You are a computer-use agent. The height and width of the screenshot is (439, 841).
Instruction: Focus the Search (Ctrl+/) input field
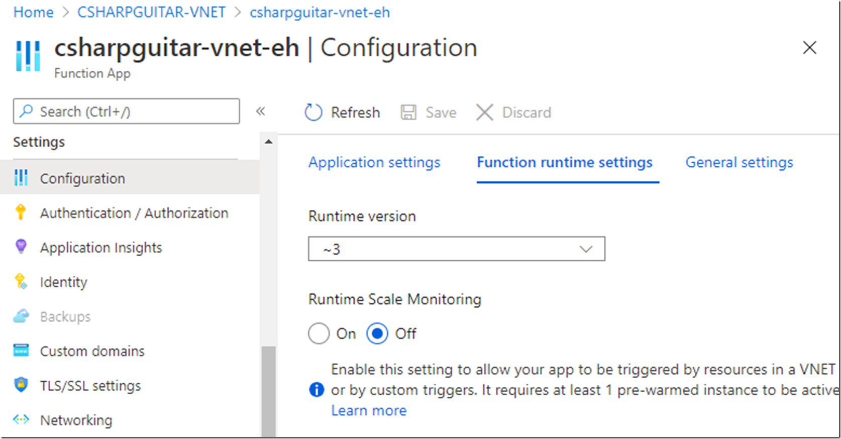tap(127, 111)
